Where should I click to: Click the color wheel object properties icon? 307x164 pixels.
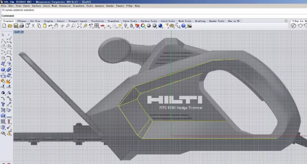pyautogui.click(x=143, y=26)
